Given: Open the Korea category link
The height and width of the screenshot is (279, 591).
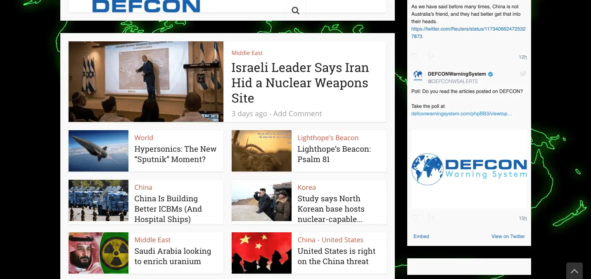Looking at the screenshot, I should coord(306,187).
